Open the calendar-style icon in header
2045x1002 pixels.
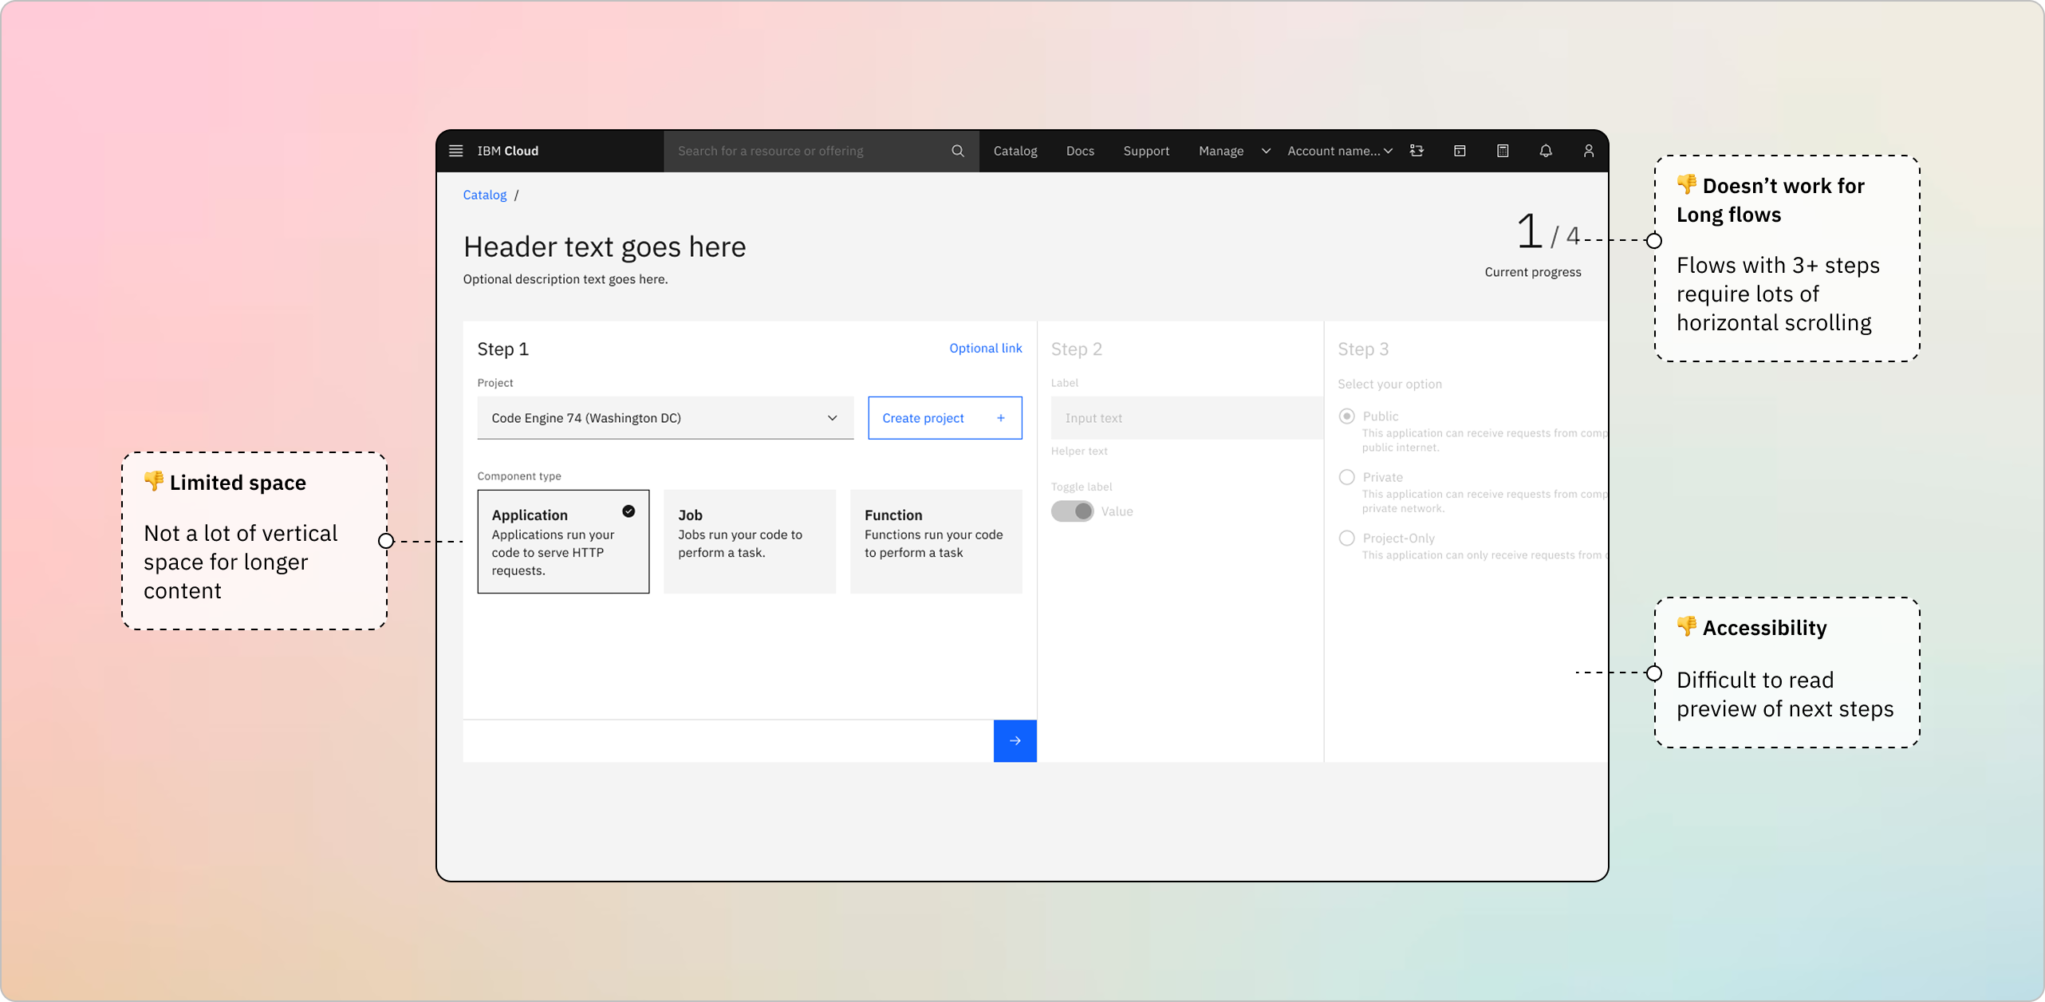[x=1460, y=151]
